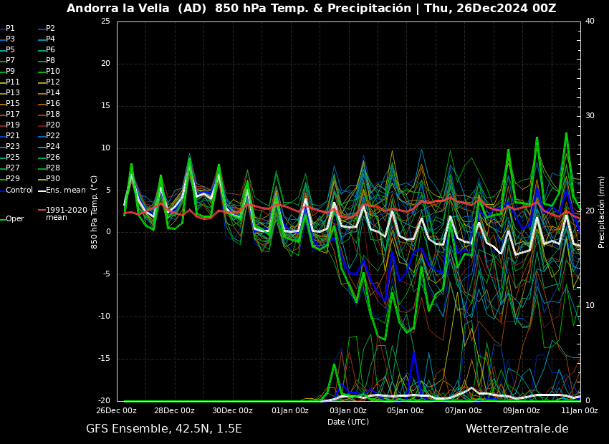Viewport: 609px width, 444px height.
Task: Select the P3 legend entry
Action: (x=10, y=39)
